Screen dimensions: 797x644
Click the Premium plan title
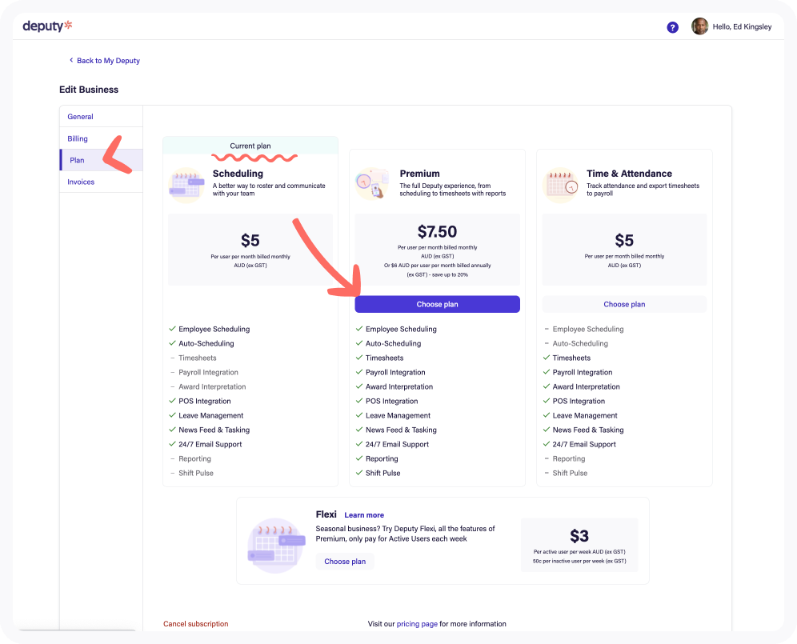419,174
